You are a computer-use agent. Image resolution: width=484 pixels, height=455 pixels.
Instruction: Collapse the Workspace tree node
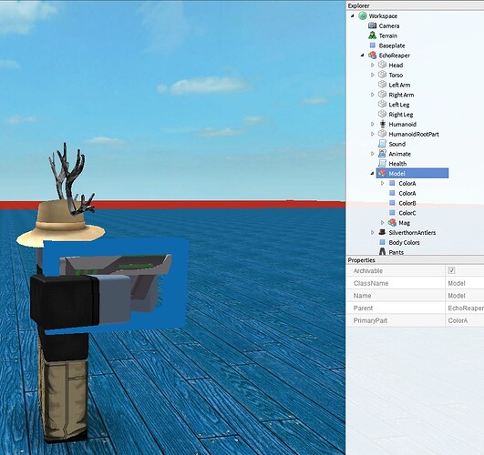point(353,15)
